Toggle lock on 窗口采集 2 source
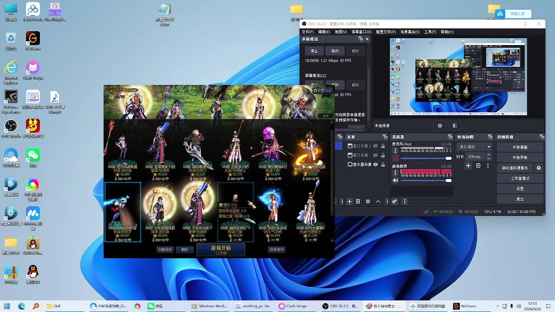 pyautogui.click(x=383, y=146)
